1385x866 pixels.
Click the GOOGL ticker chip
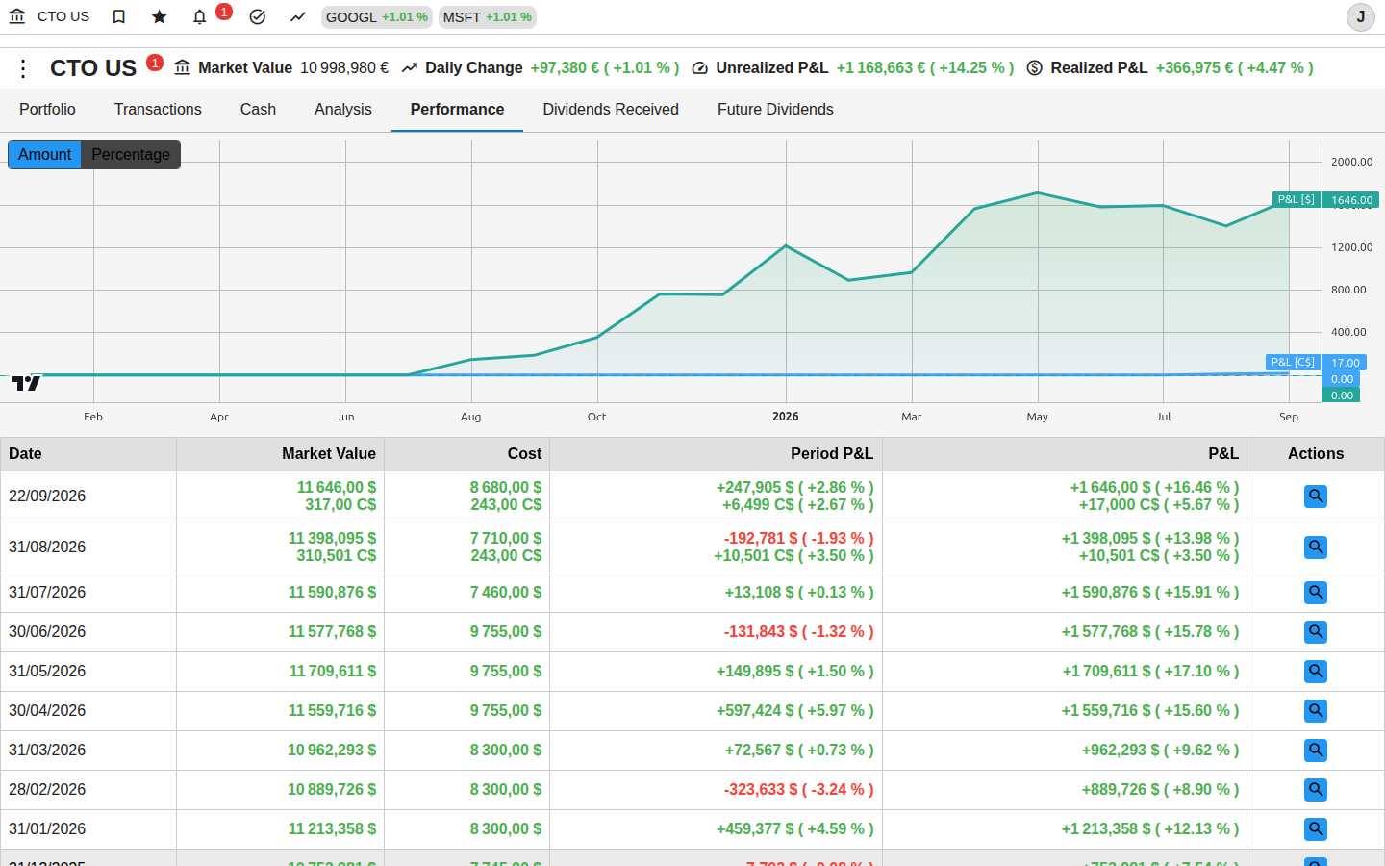377,17
